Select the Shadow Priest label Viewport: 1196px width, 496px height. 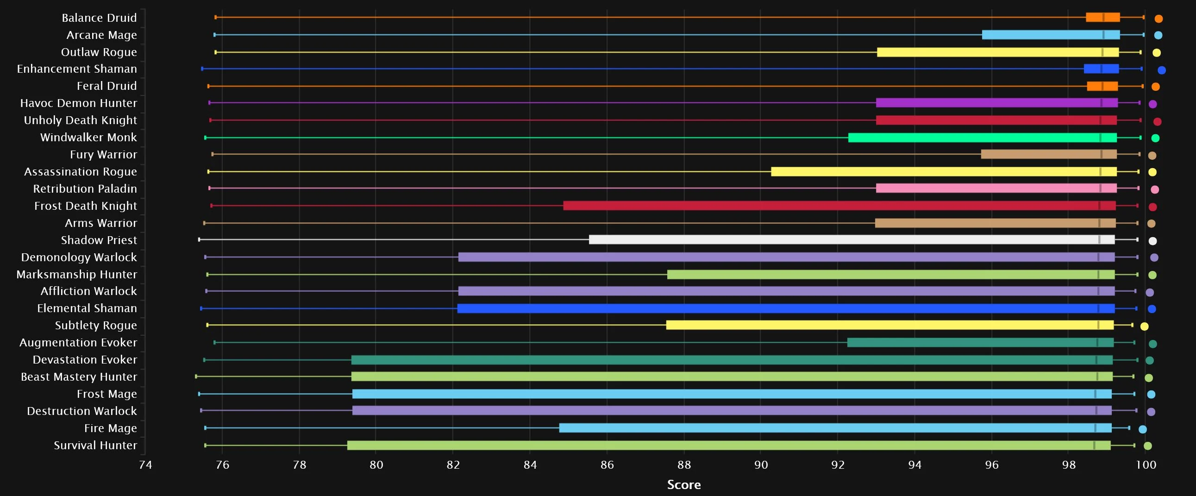coord(99,240)
